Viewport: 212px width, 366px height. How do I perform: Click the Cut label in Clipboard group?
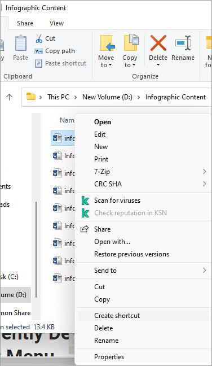[x=50, y=38]
